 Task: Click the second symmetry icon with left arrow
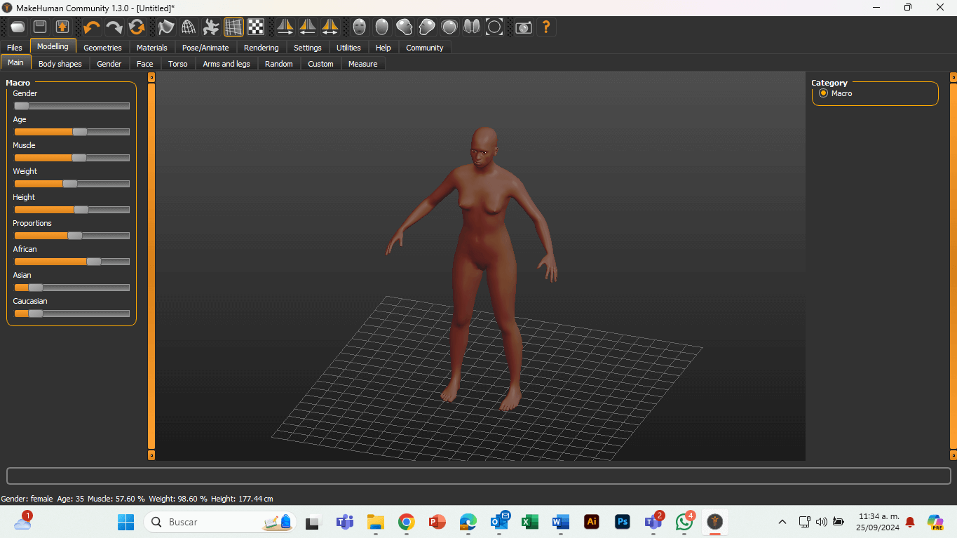308,27
